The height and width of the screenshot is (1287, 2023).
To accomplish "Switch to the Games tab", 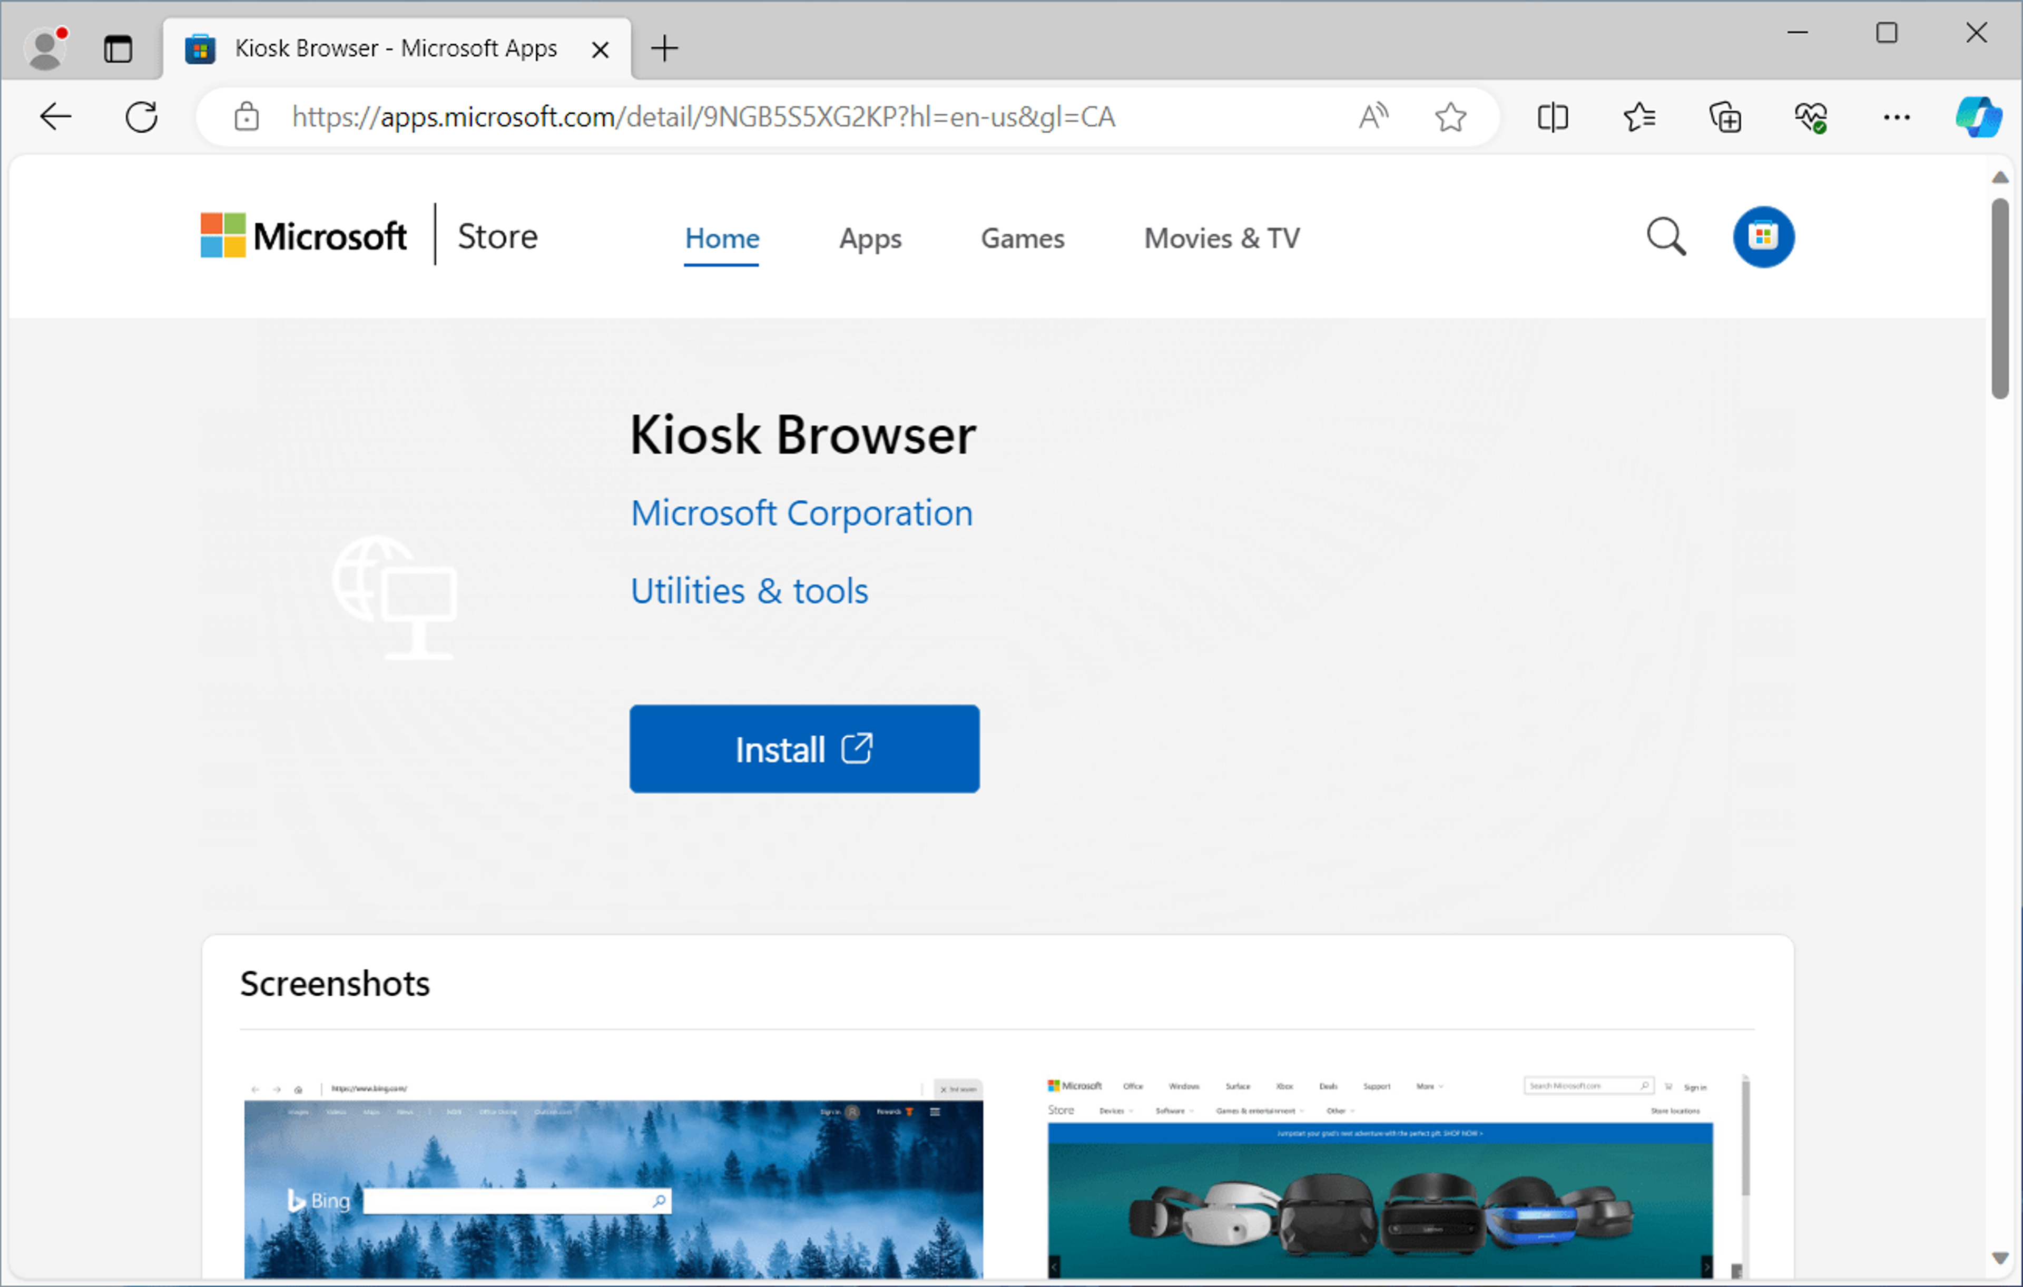I will tap(1023, 239).
